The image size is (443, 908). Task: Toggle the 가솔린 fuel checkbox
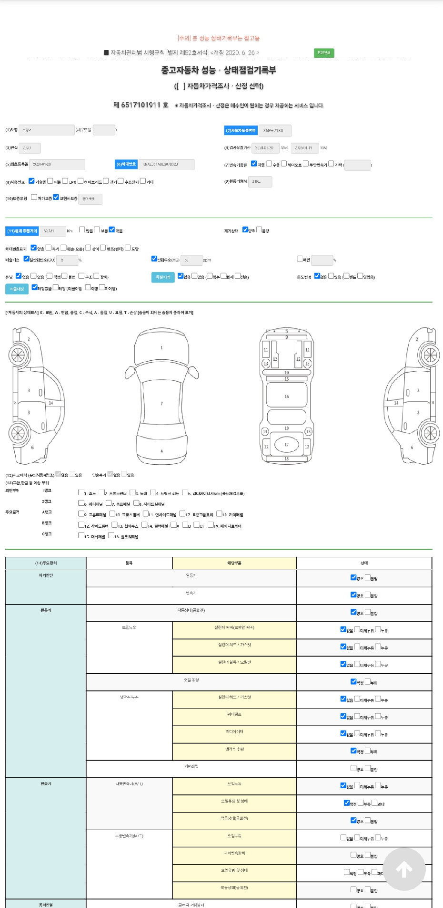[31, 181]
